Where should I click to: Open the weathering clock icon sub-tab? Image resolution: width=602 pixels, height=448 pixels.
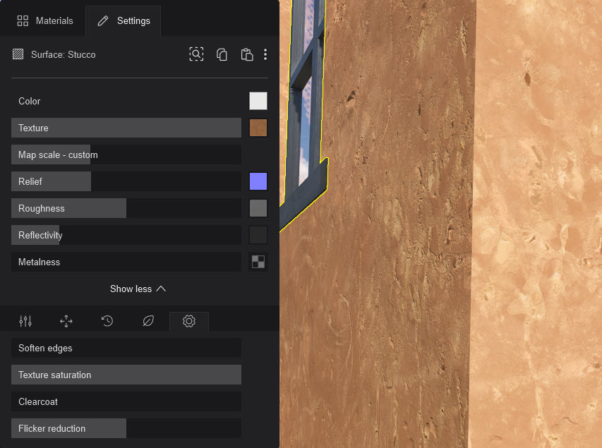(x=107, y=321)
